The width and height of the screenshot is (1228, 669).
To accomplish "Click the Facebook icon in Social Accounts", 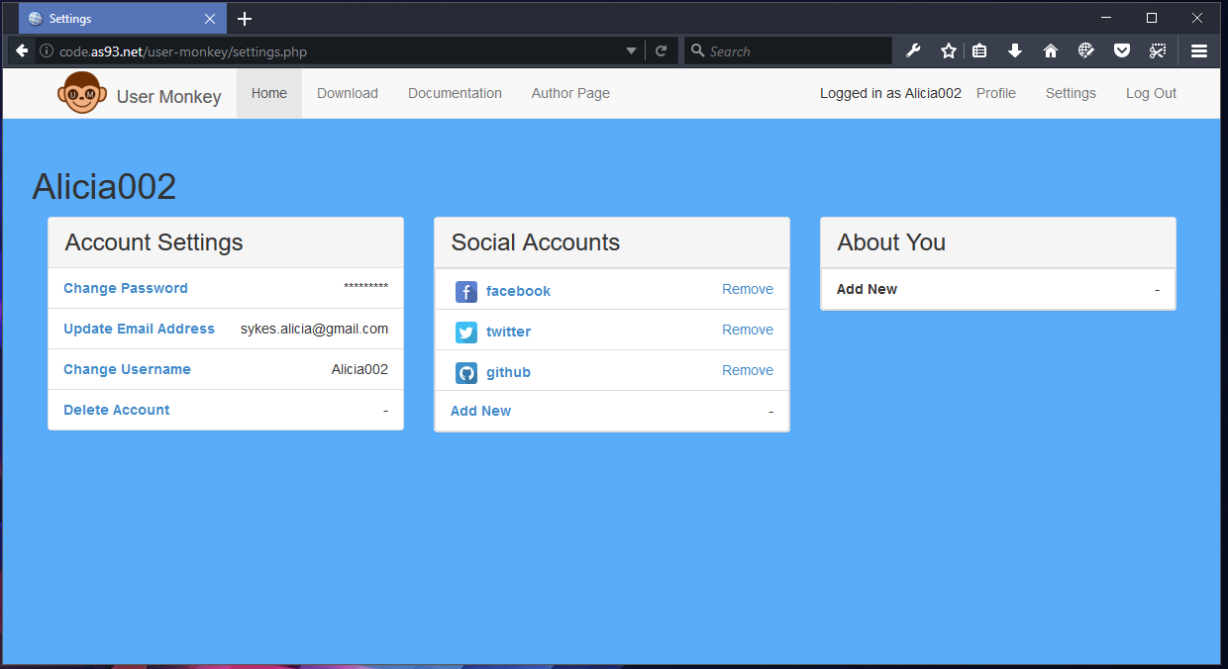I will coord(466,291).
